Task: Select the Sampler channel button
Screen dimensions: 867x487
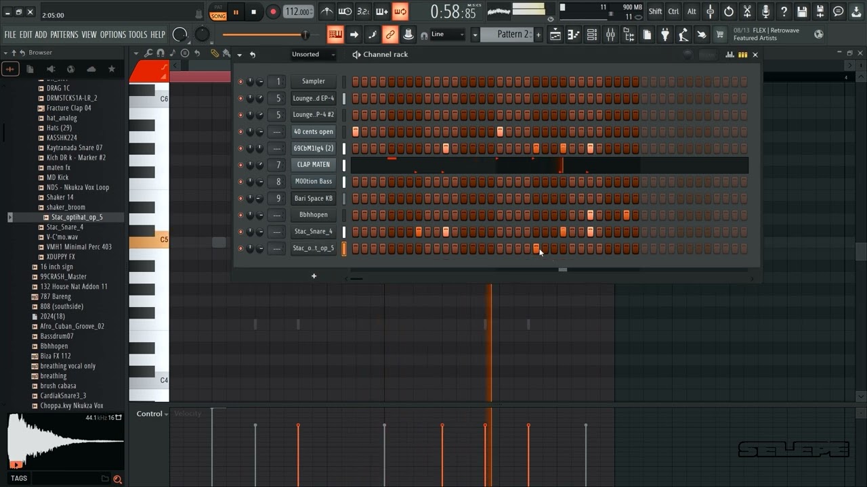Action: pos(313,81)
